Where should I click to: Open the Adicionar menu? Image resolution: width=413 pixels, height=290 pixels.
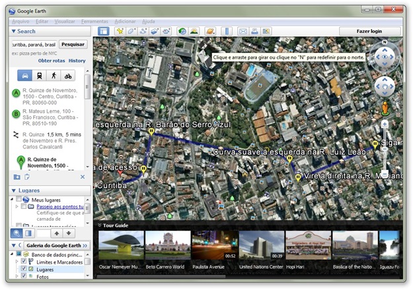coord(125,22)
